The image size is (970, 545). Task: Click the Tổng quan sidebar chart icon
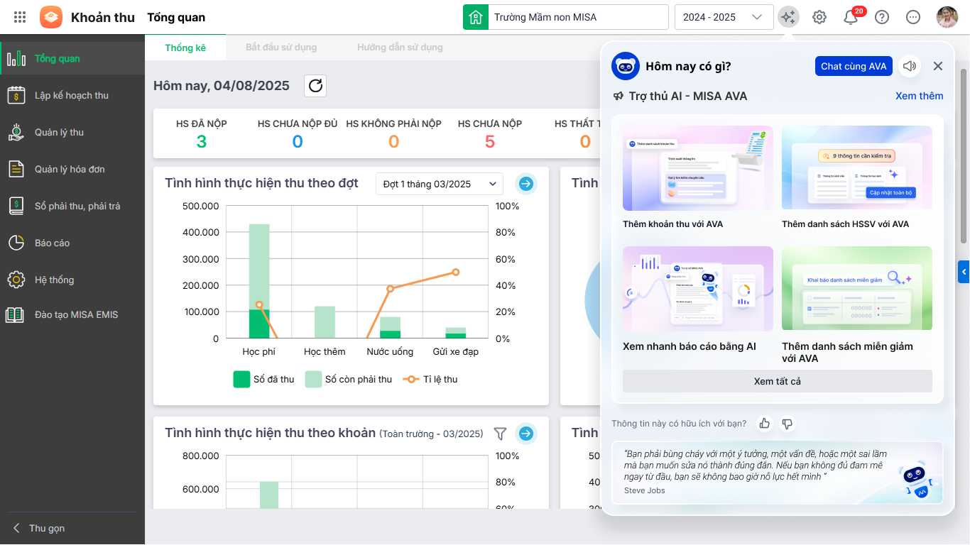tap(16, 58)
